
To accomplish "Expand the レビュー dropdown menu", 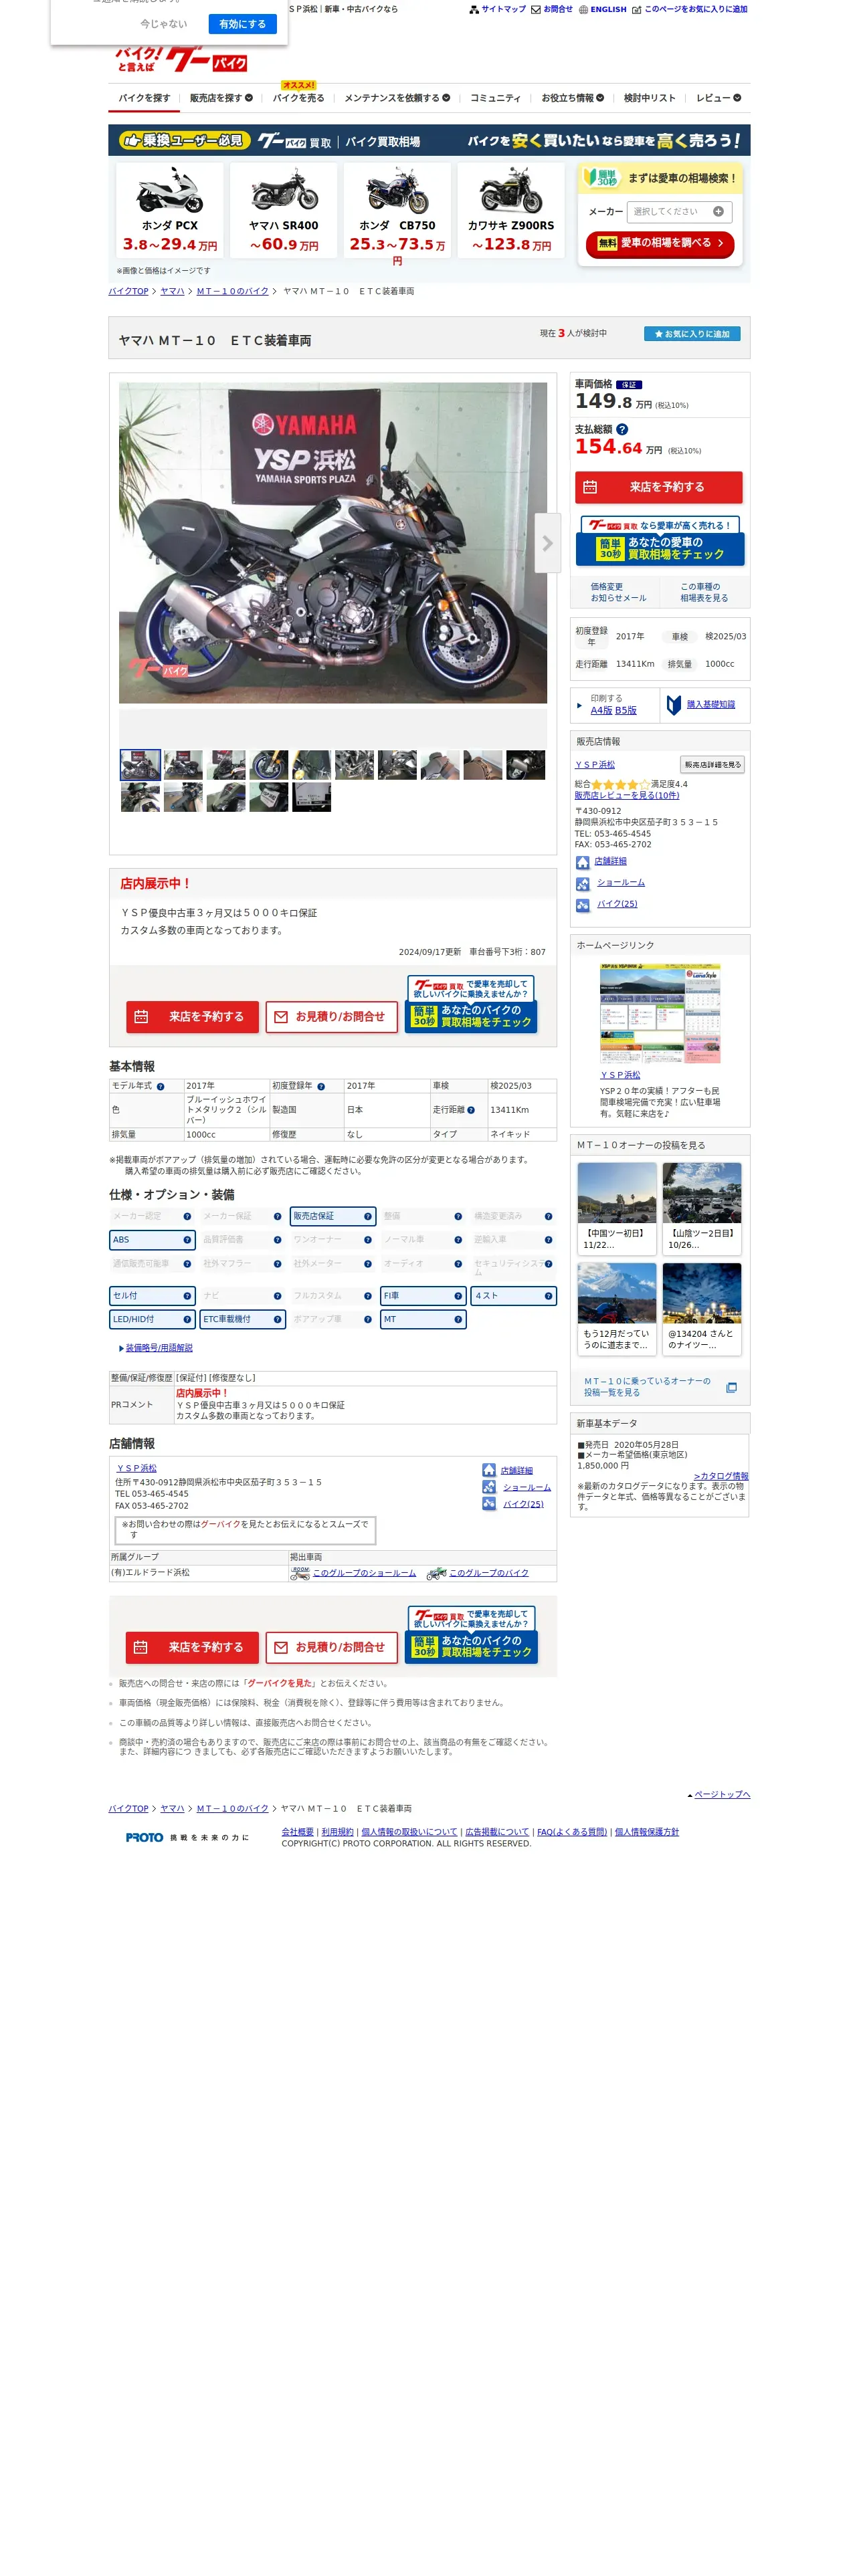I will coord(718,98).
